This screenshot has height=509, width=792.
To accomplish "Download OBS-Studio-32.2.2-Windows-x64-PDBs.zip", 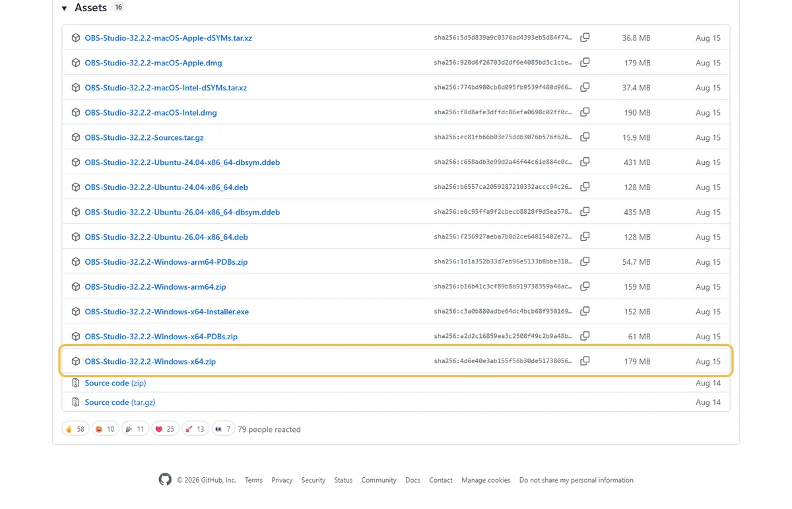I will 161,336.
